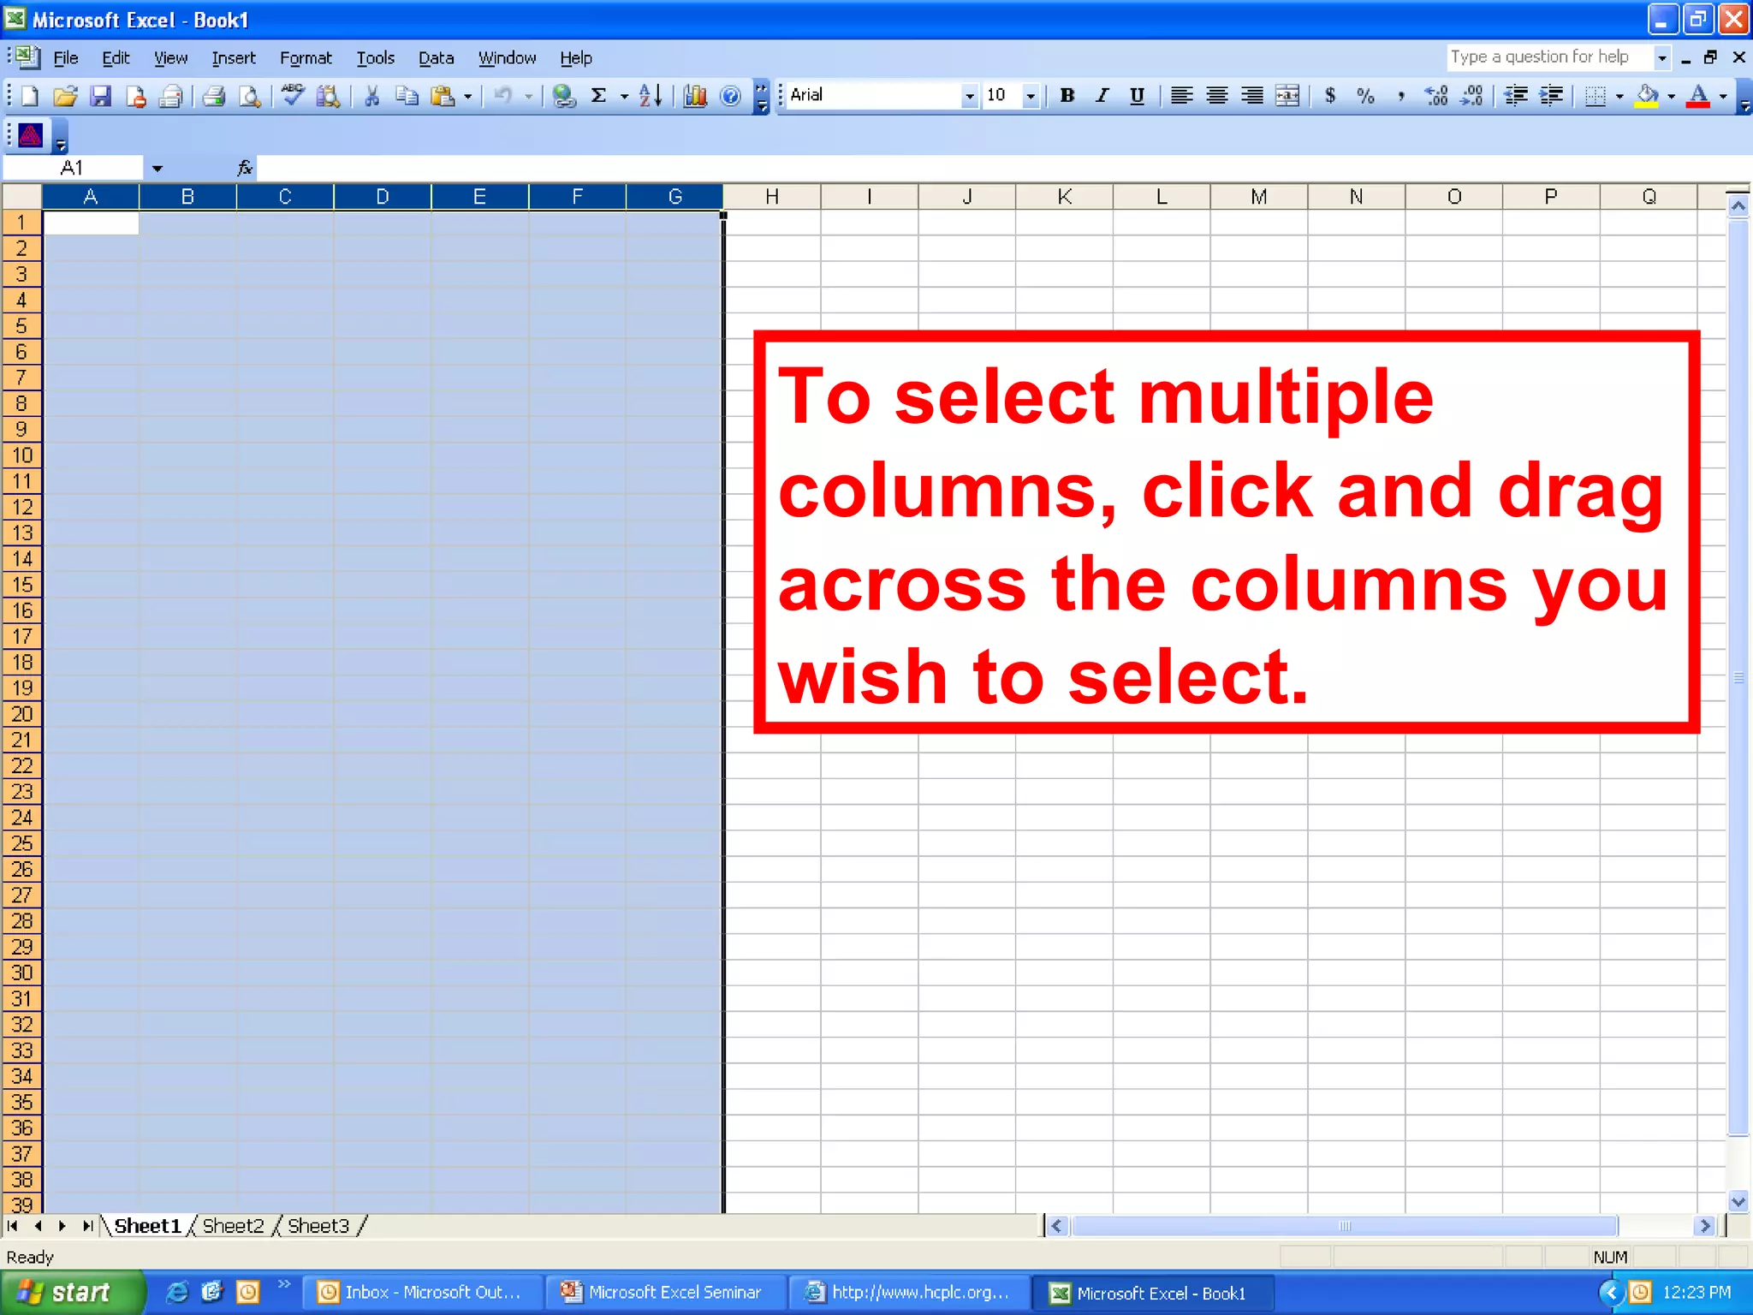Switch to Inbox - Microsoft Outlook taskbar button
This screenshot has height=1315, width=1753.
point(424,1292)
